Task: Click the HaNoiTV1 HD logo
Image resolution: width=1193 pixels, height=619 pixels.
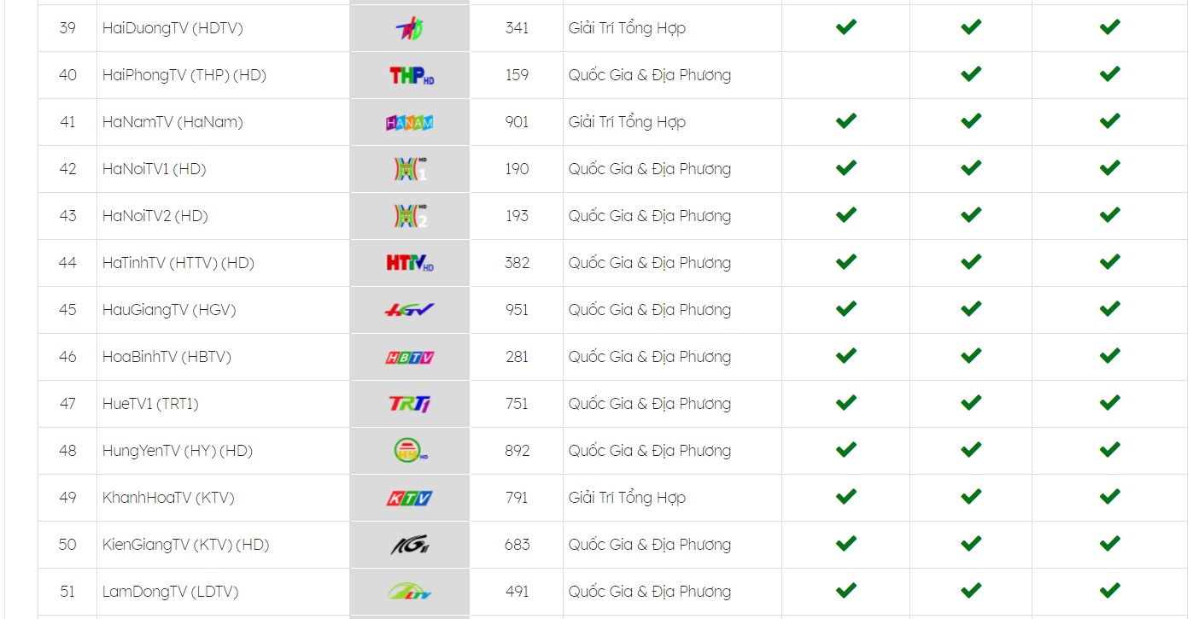Action: click(409, 169)
